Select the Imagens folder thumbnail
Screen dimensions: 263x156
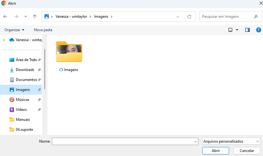[x=69, y=52]
